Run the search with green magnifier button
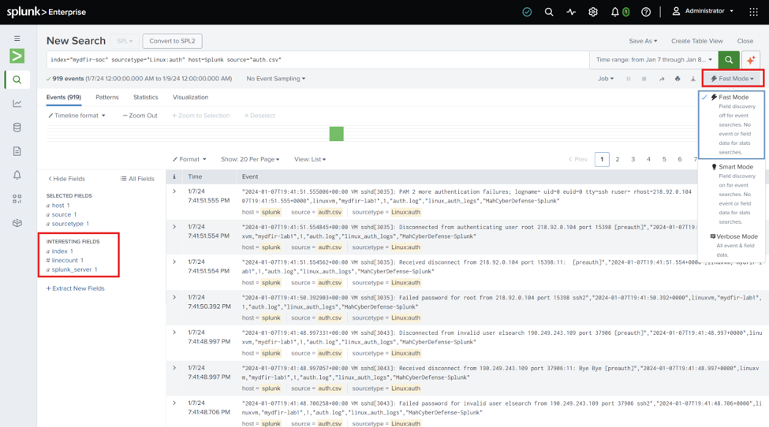 (x=728, y=60)
